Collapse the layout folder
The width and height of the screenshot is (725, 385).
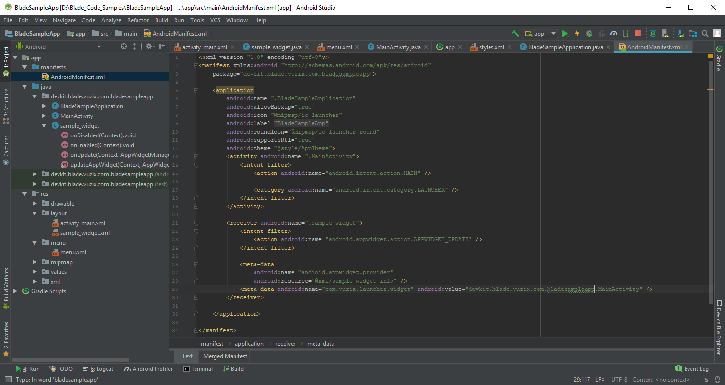click(35, 213)
